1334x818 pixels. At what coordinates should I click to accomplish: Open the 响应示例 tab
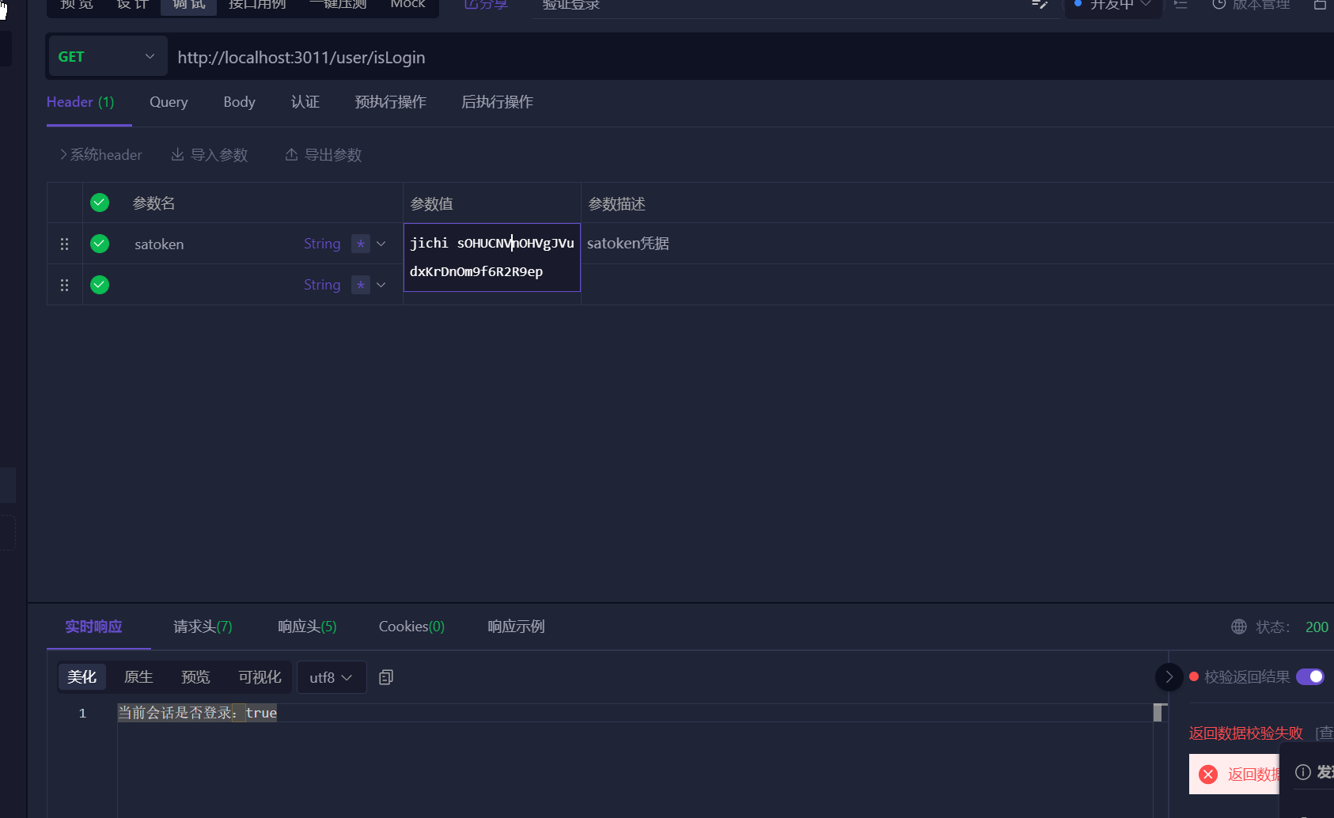tap(516, 627)
